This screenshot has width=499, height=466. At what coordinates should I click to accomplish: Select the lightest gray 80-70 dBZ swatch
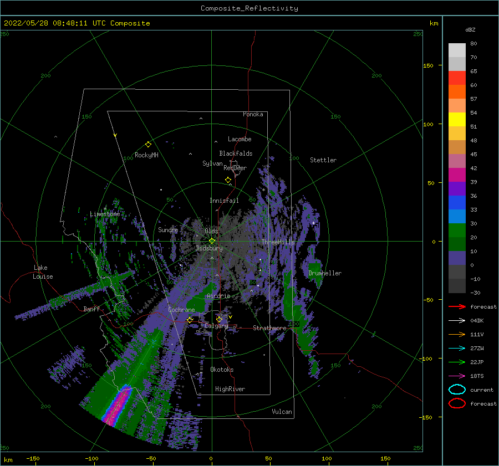457,50
